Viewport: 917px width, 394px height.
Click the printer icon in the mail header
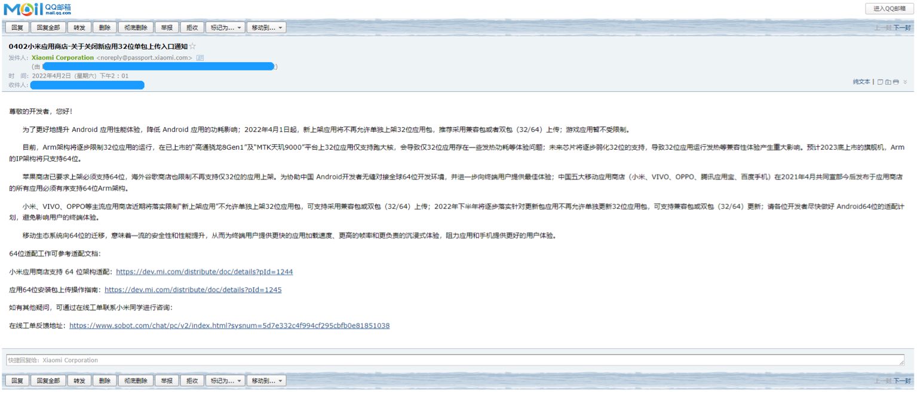(x=896, y=82)
